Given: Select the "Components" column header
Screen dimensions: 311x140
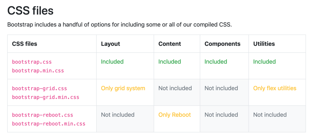Looking at the screenshot, I should [x=222, y=44].
